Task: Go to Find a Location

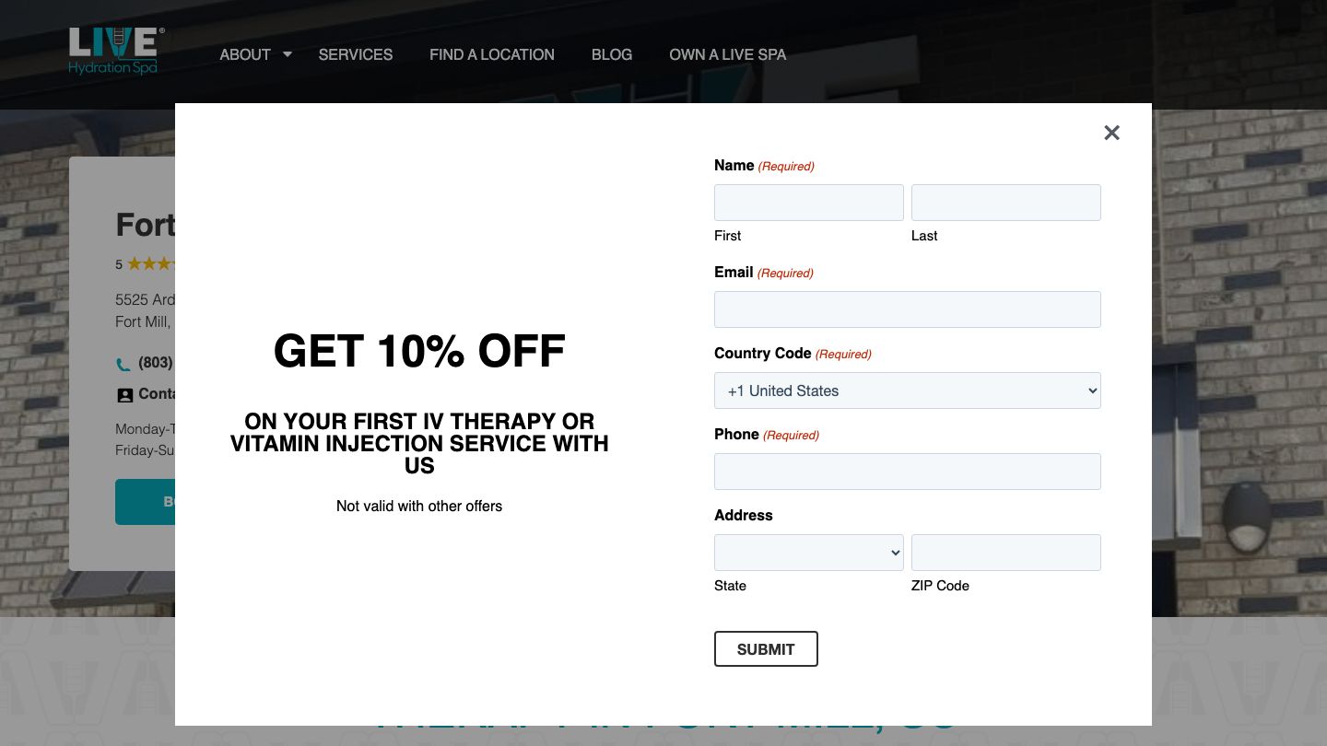Action: click(492, 54)
